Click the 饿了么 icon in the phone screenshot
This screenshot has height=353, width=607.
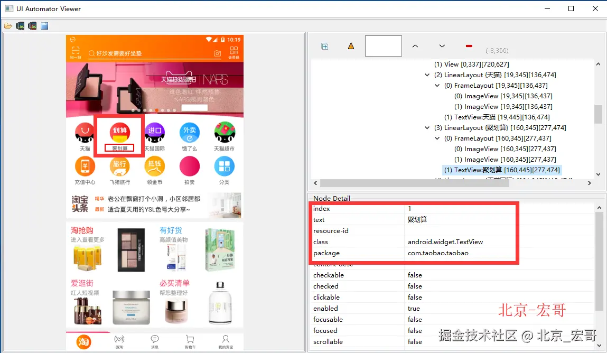click(x=189, y=132)
